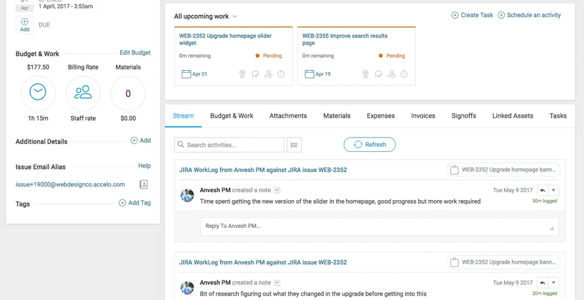Click the Staff rate people icon

point(83,92)
